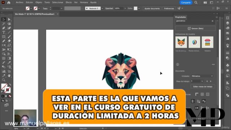231x130 pixels.
Task: Select the Magic Wand tool
Action: click(4, 24)
